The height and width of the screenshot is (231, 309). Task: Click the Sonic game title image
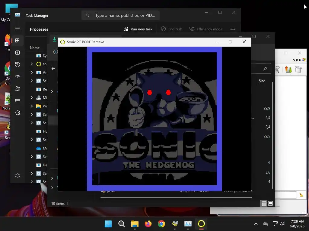[154, 119]
